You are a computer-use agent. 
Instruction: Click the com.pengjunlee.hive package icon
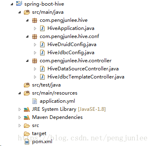click(x=34, y=21)
